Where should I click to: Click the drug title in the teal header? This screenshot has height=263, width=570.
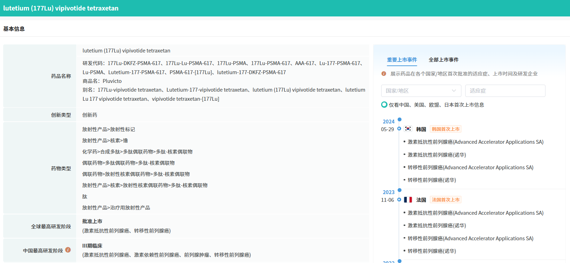pos(61,8)
